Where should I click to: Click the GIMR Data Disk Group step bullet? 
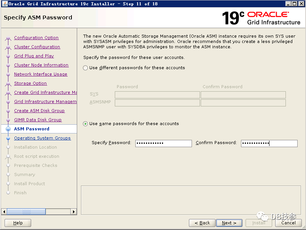click(8, 120)
